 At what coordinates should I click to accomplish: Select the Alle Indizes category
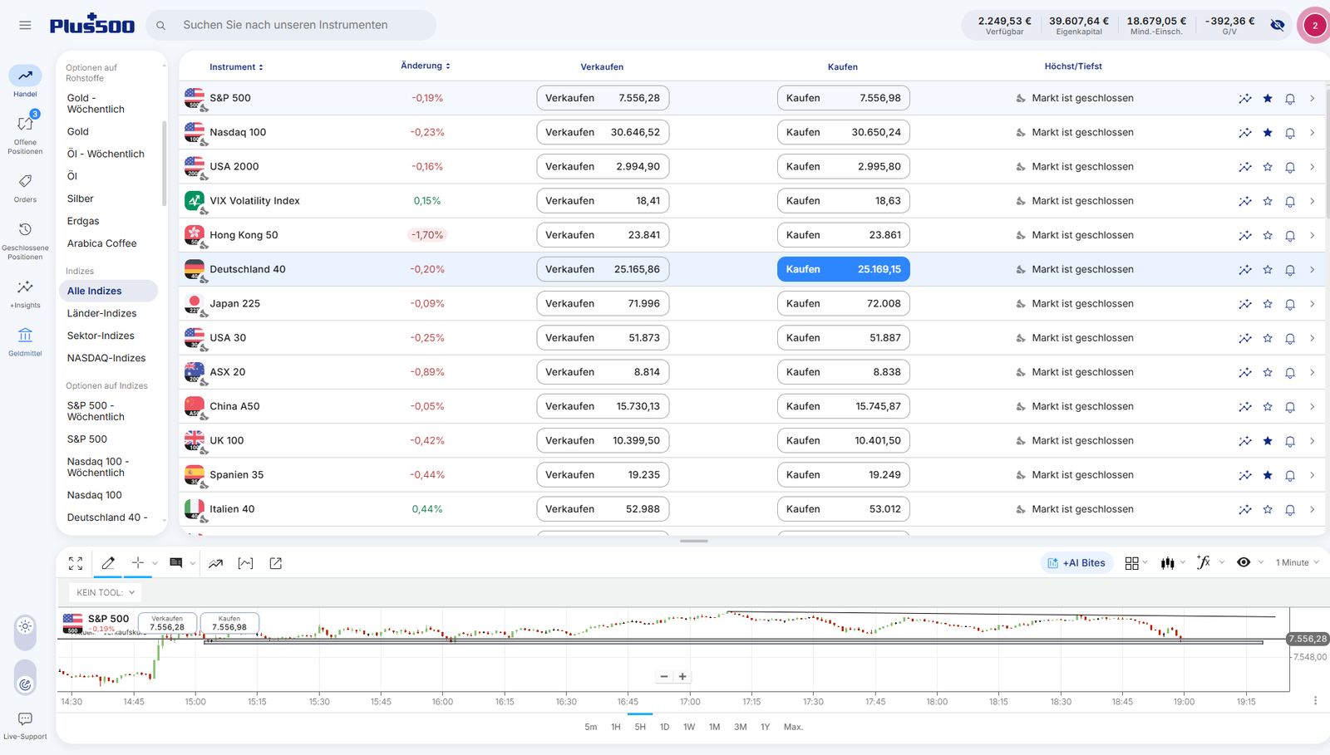[x=108, y=291]
